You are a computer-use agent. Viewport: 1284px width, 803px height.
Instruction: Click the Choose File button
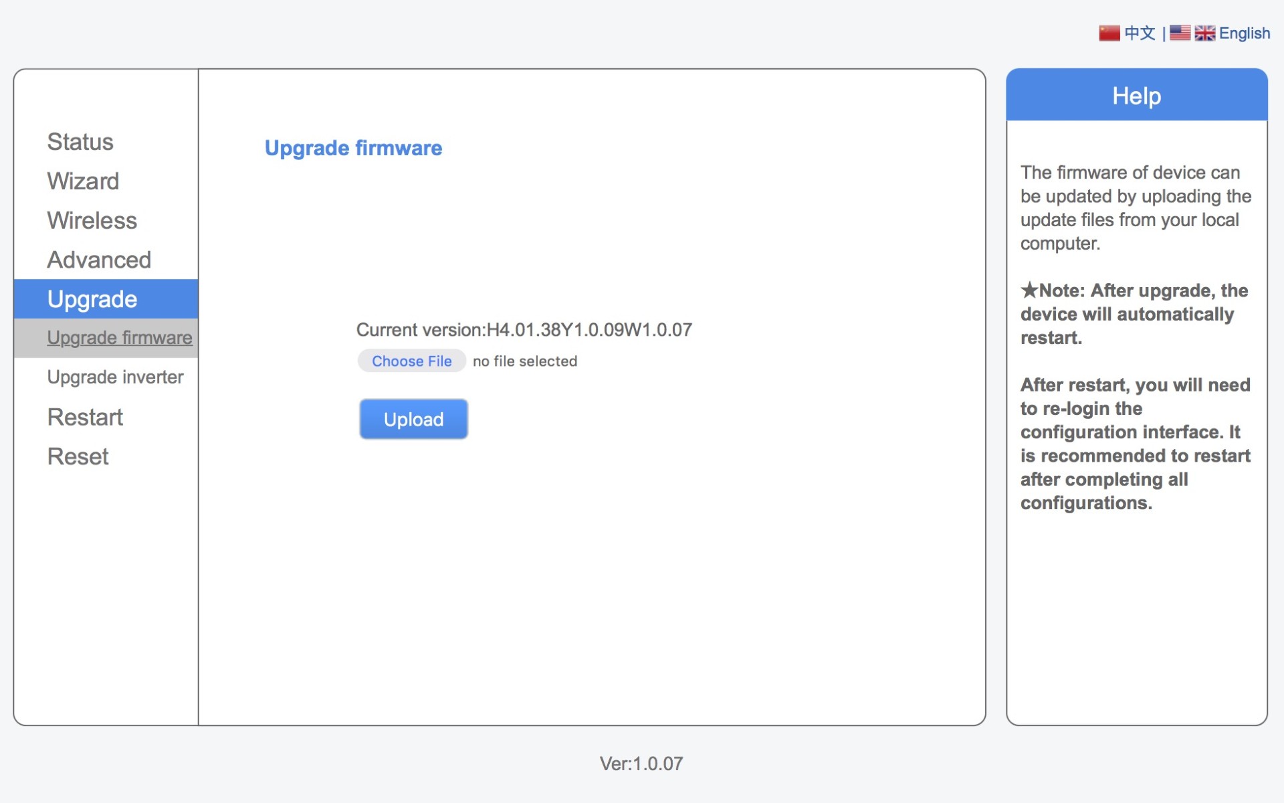pos(411,361)
